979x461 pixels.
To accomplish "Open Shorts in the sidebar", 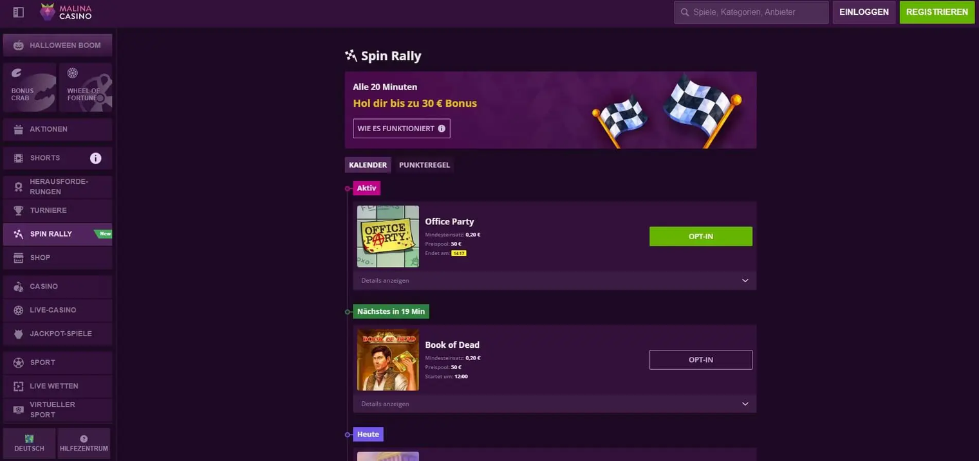I will click(57, 158).
